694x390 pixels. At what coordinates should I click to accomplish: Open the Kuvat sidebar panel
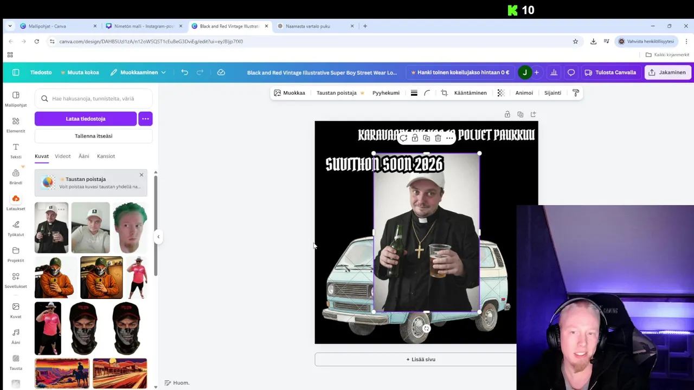pos(16,311)
